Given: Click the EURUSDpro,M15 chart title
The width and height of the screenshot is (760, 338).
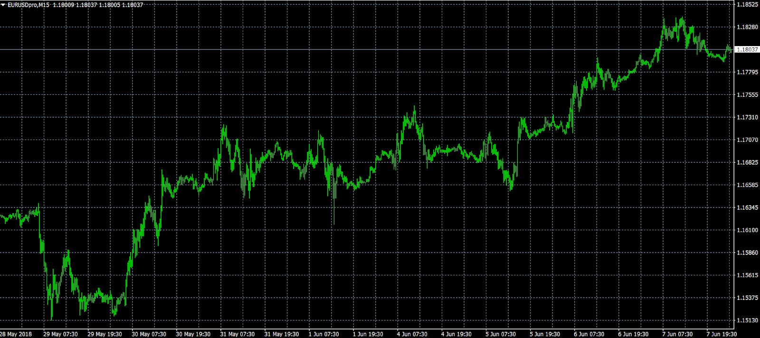Looking at the screenshot, I should click(28, 5).
